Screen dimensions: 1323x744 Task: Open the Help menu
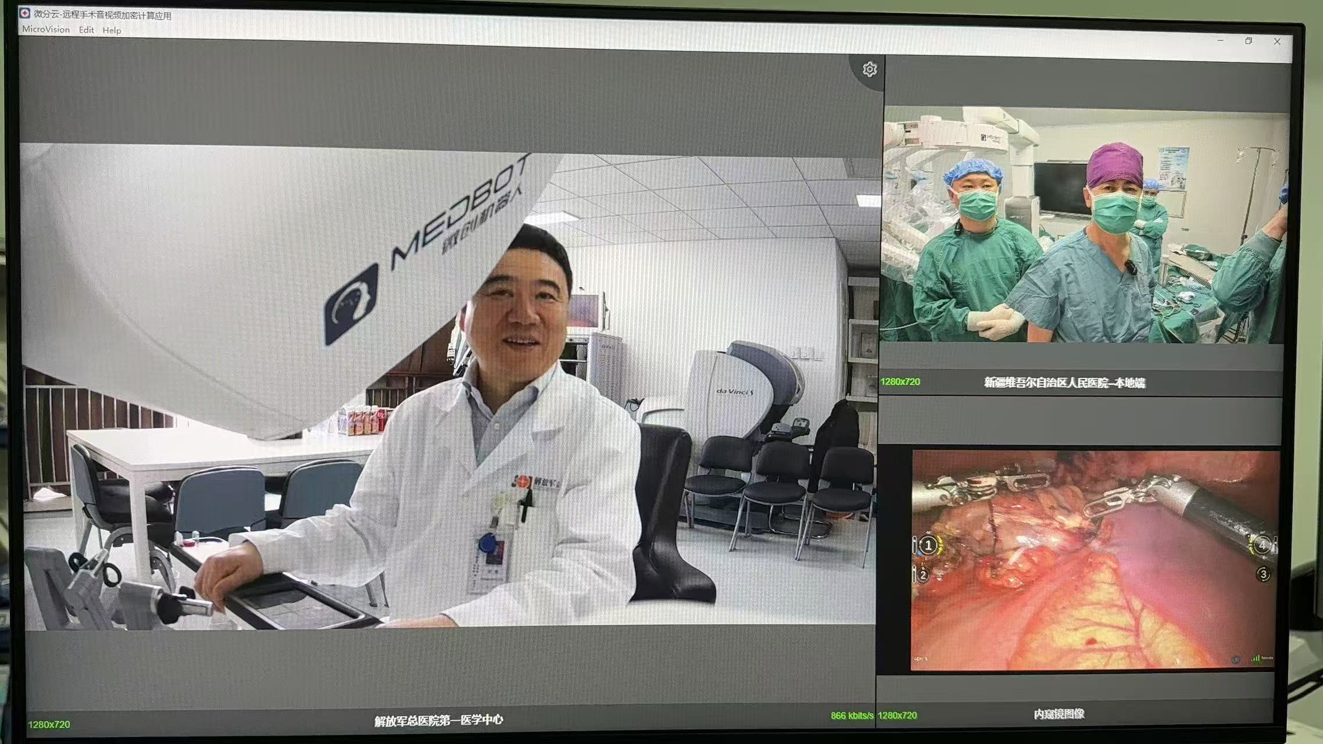[112, 31]
